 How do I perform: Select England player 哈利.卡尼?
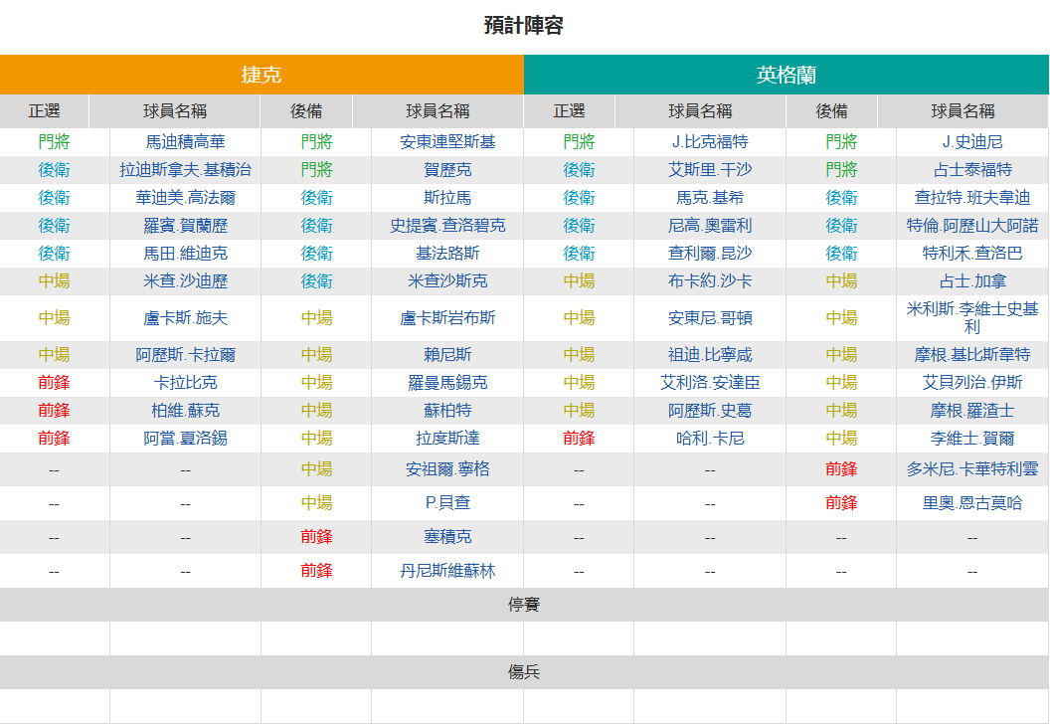tap(711, 439)
